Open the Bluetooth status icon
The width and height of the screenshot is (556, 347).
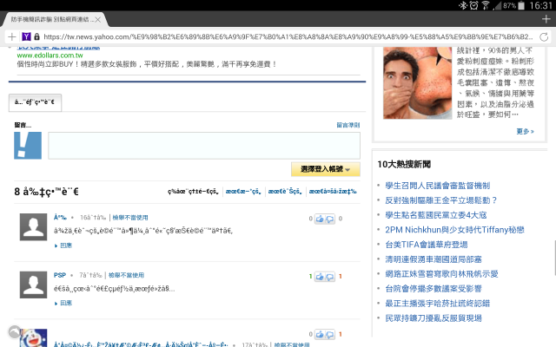tap(462, 5)
